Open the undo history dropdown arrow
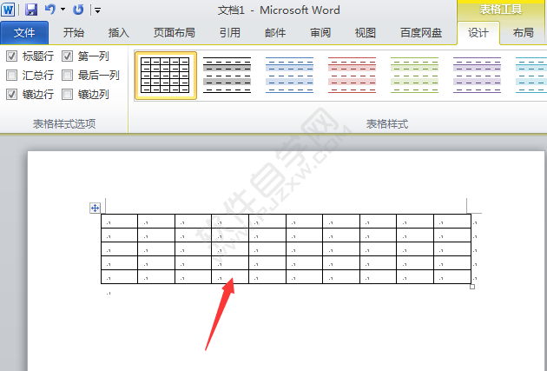Viewport: 547px width, 371px height. tap(63, 10)
